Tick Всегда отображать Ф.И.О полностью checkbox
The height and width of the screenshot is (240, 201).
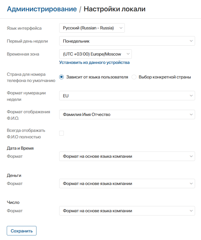62,133
